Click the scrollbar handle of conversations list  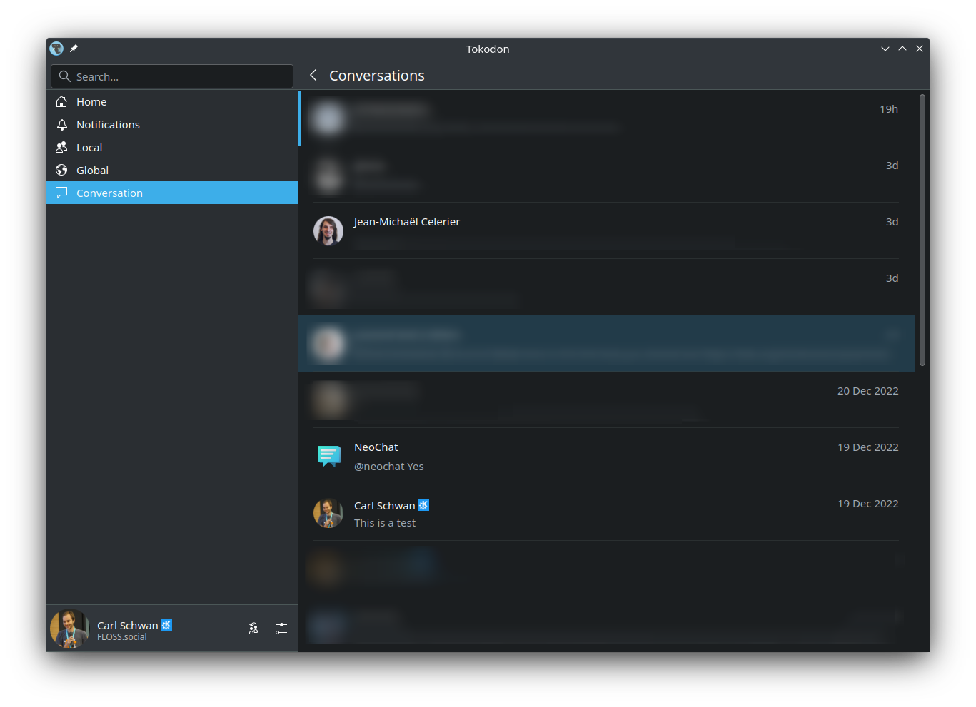(922, 230)
